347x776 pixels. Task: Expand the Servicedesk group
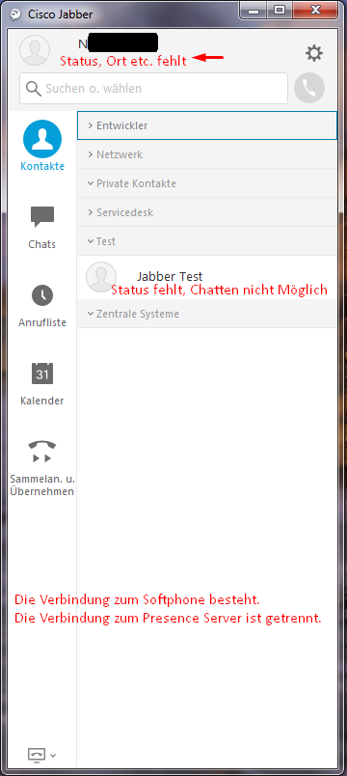[x=207, y=212]
